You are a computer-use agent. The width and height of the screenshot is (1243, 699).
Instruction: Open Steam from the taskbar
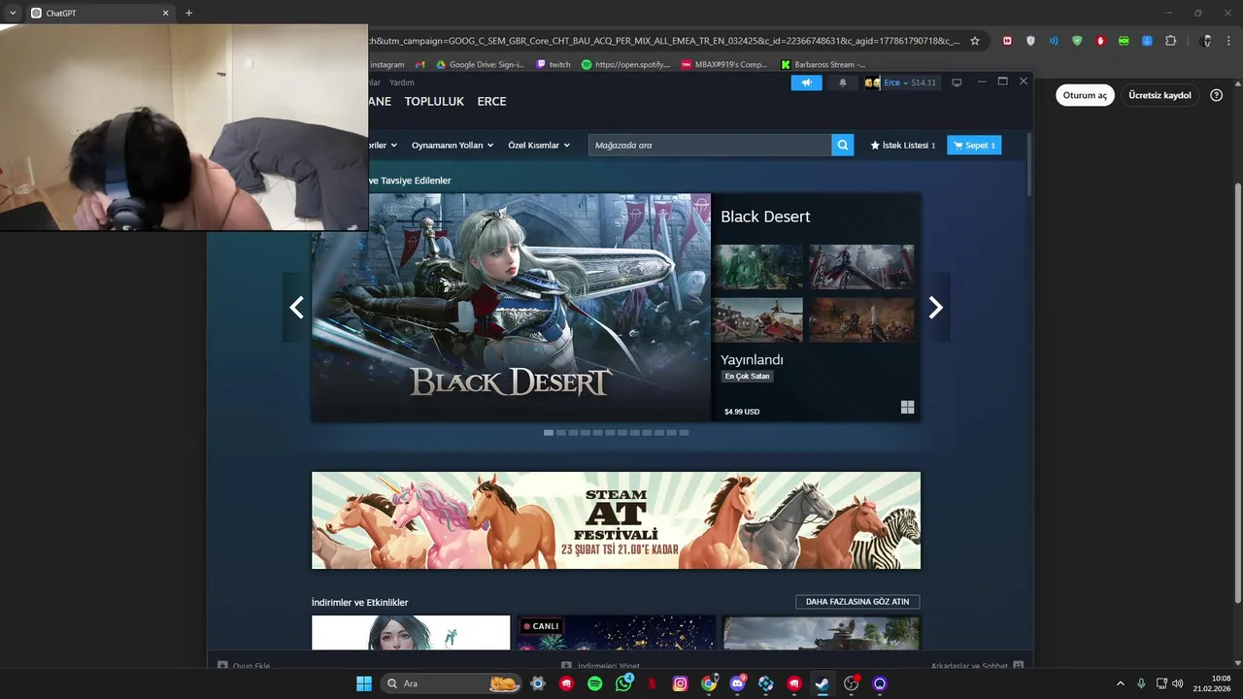823,683
